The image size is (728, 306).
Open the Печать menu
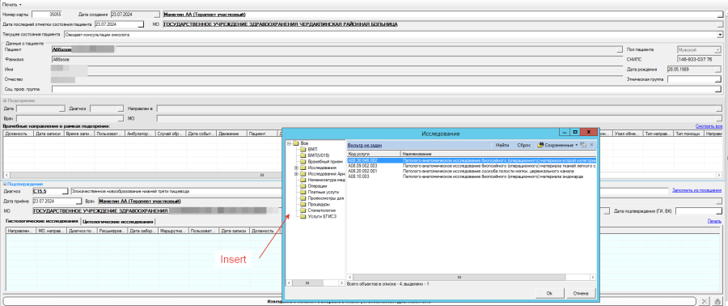12,4
